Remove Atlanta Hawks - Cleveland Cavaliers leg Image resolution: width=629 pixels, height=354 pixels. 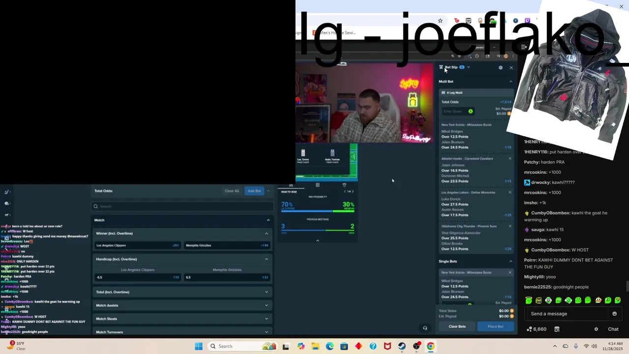point(510,159)
